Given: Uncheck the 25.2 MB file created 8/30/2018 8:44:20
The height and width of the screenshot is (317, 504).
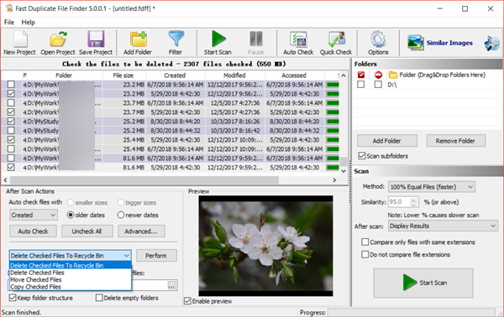Looking at the screenshot, I should pyautogui.click(x=11, y=122).
